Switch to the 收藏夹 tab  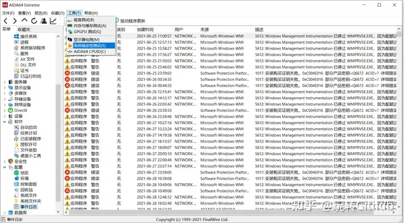(x=24, y=30)
